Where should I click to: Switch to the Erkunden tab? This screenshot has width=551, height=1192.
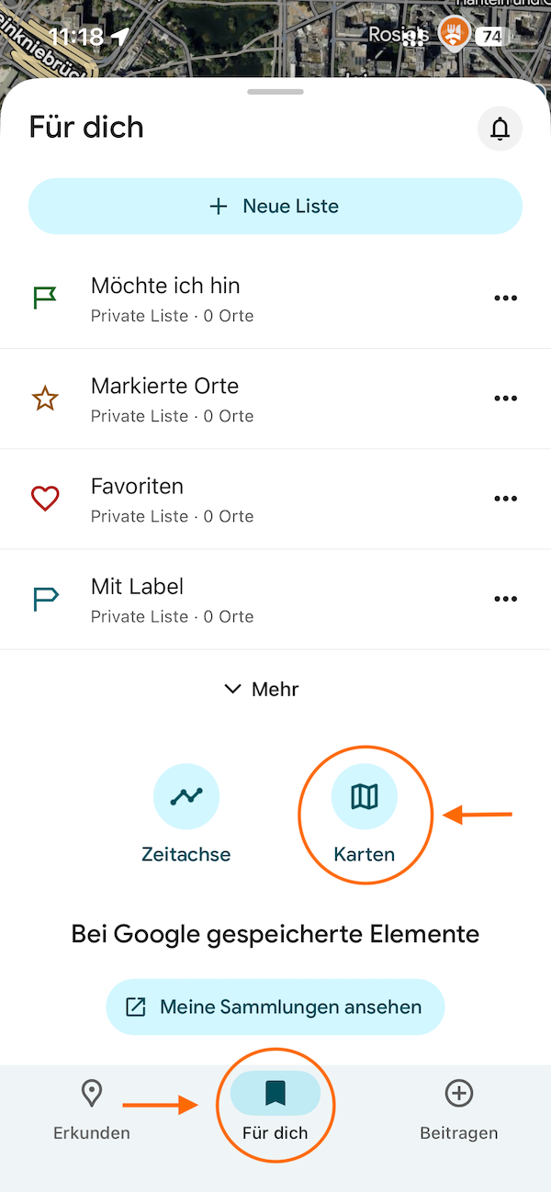92,1108
